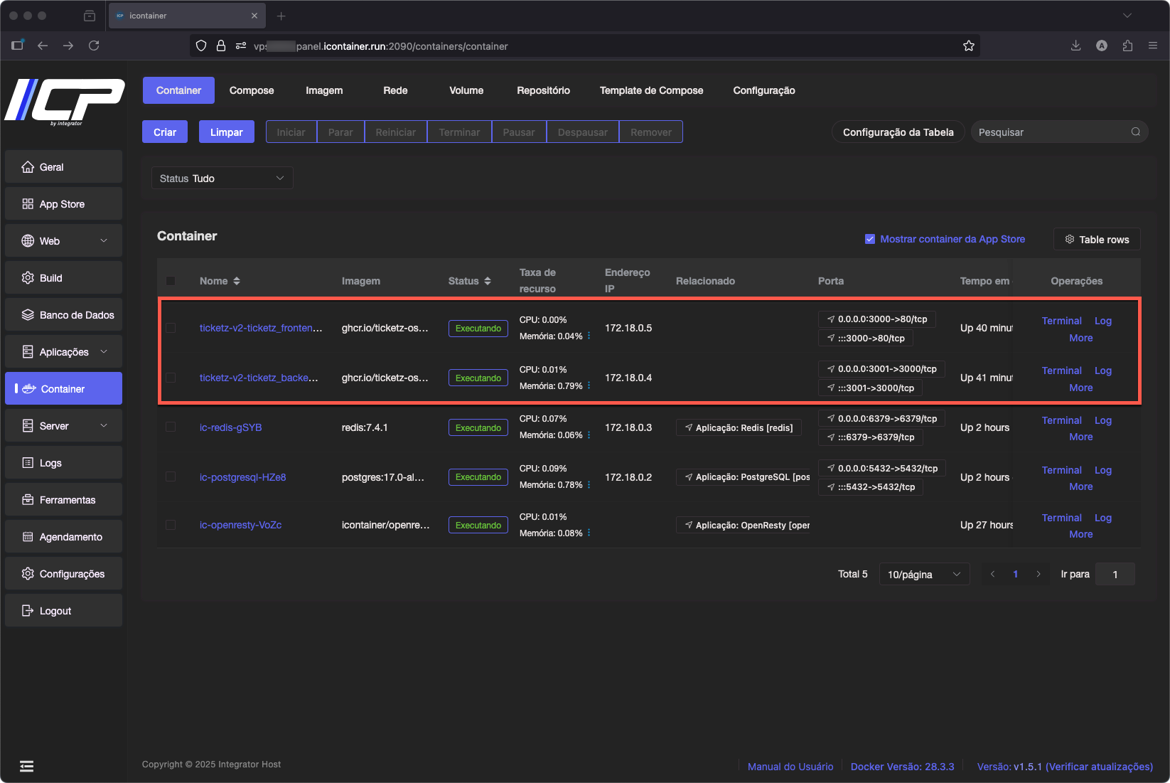1170x783 pixels.
Task: Toggle the select-all checkbox in table header
Action: pyautogui.click(x=171, y=281)
